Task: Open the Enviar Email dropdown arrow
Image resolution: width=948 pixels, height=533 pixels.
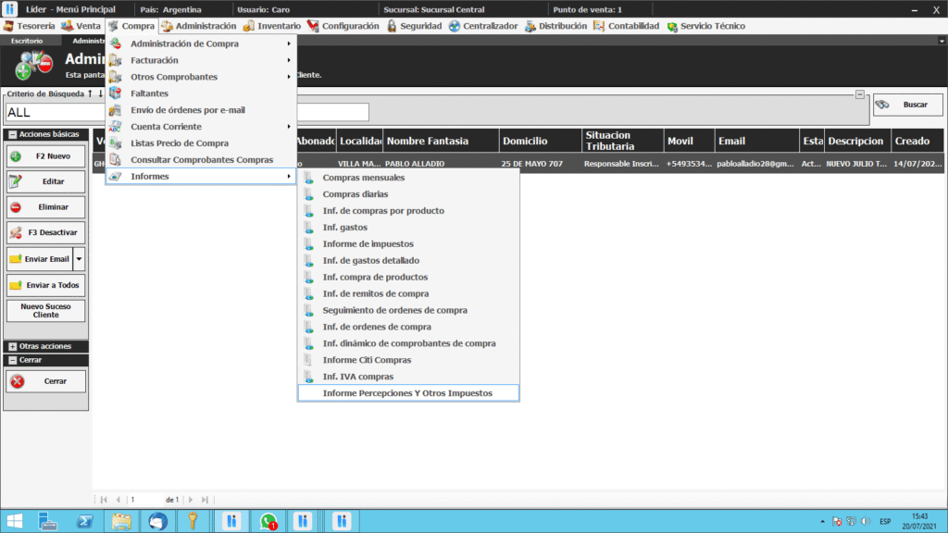Action: pyautogui.click(x=79, y=259)
